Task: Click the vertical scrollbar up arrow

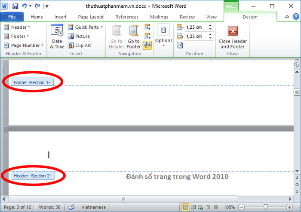Action: [x=297, y=72]
